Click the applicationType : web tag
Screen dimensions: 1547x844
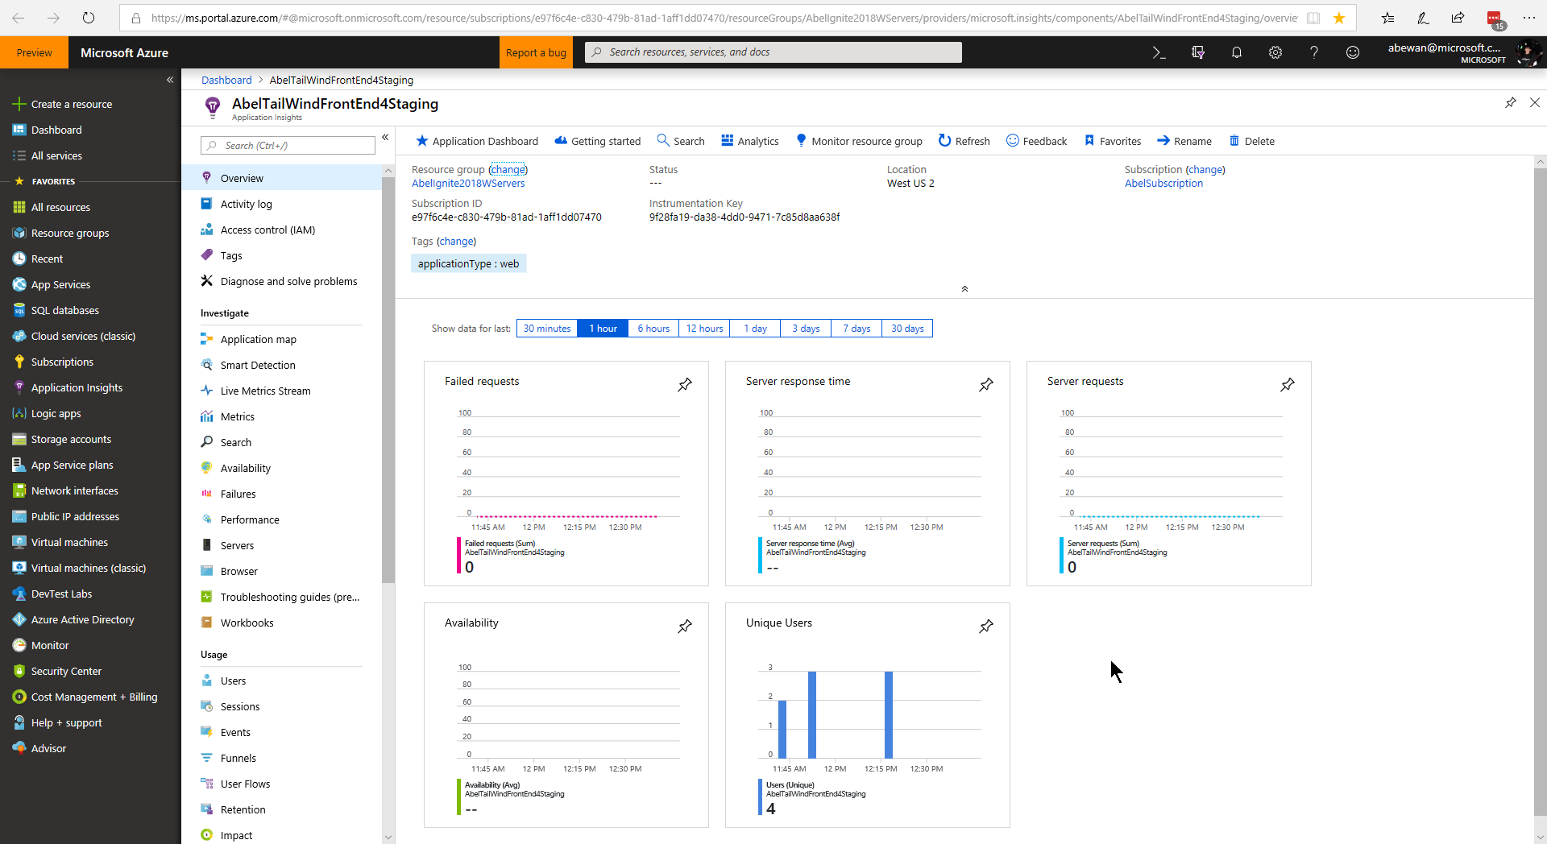coord(468,264)
